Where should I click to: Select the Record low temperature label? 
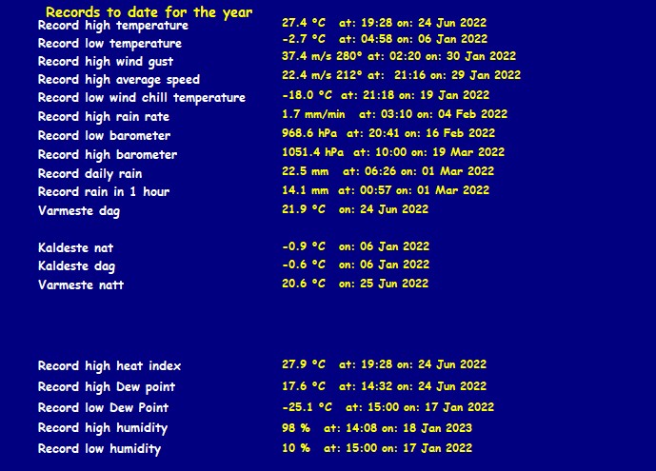[x=109, y=44]
